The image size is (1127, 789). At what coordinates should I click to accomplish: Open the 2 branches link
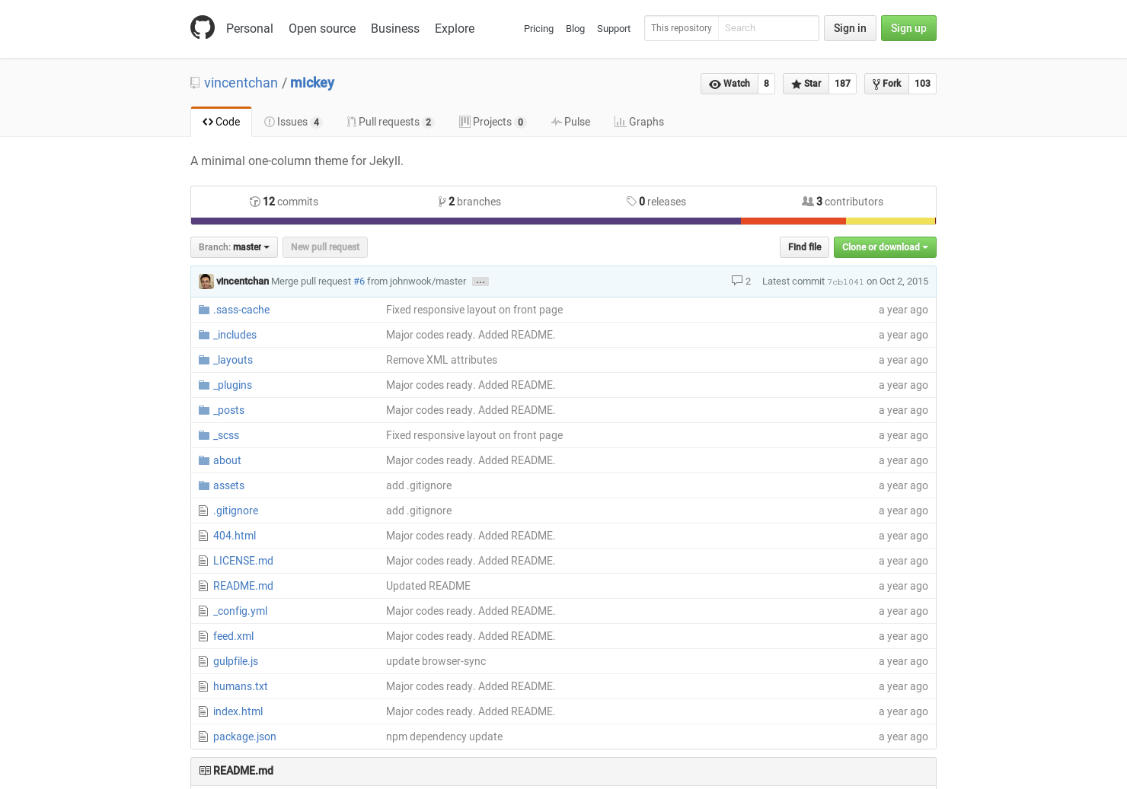click(x=470, y=202)
